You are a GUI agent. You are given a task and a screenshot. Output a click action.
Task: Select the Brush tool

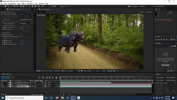pyautogui.click(x=30, y=6)
